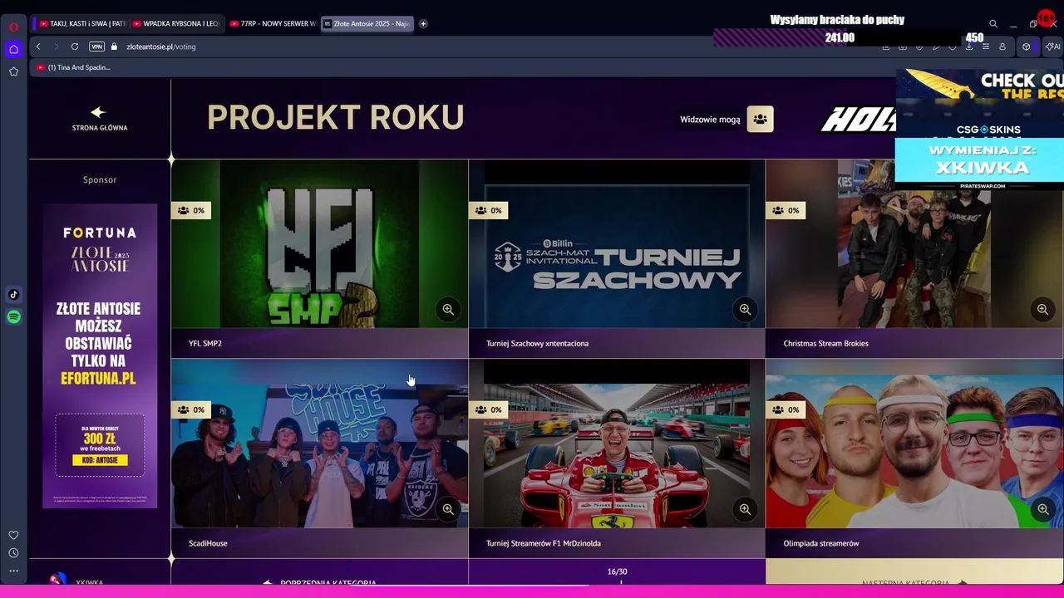
Task: Go to Strona Główna via back arrow
Action: tap(99, 118)
